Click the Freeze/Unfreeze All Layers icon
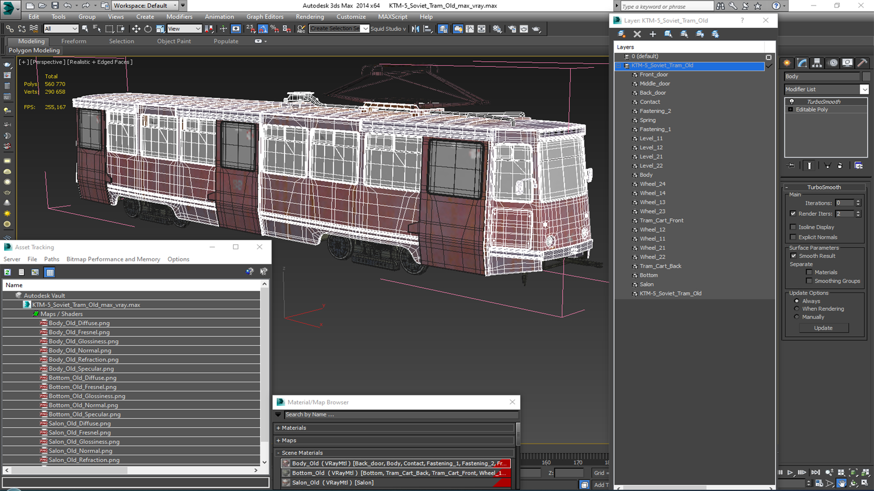Image resolution: width=874 pixels, height=491 pixels. point(716,34)
